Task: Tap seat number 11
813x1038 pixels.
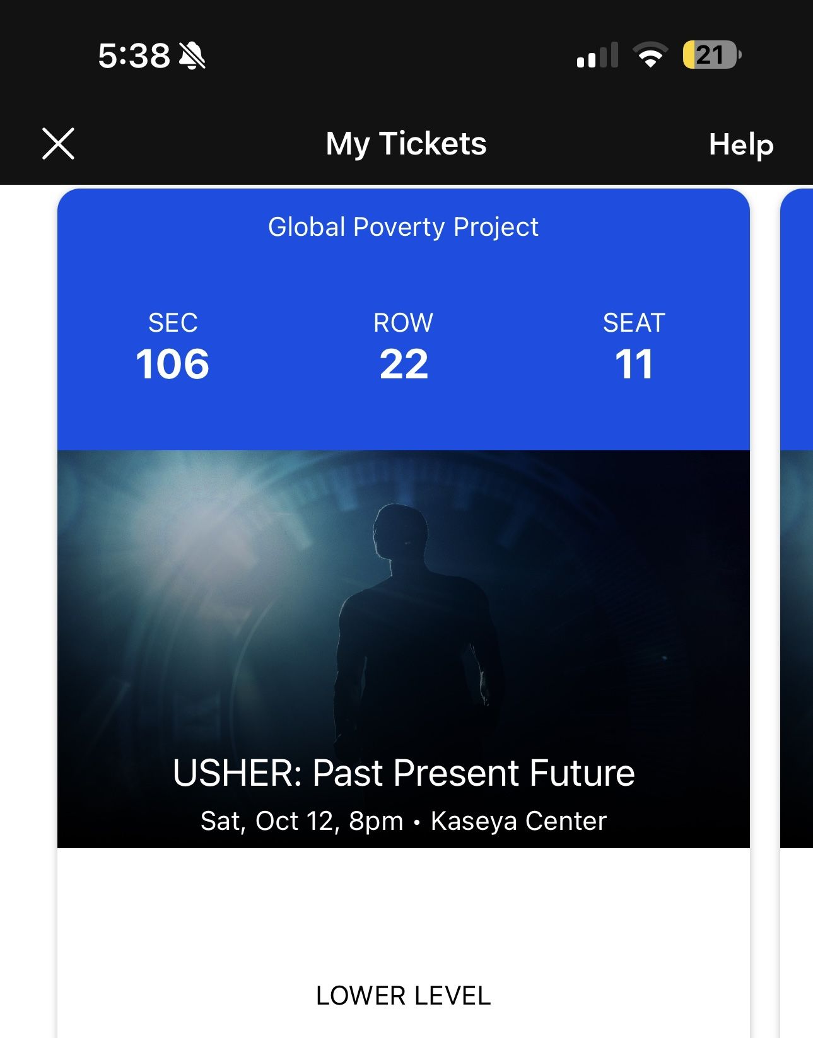Action: point(634,364)
